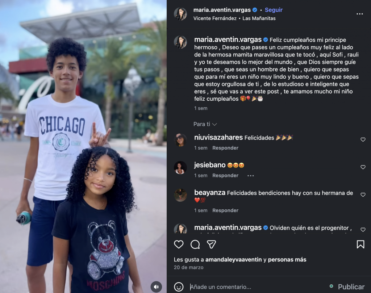This screenshot has width=371, height=293.
Task: Share post via paper plane icon
Action: (211, 244)
